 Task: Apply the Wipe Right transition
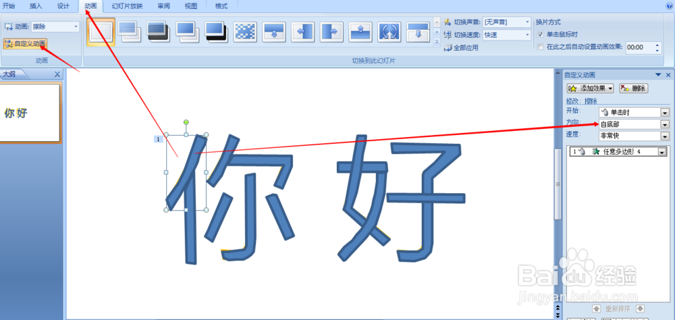(332, 32)
